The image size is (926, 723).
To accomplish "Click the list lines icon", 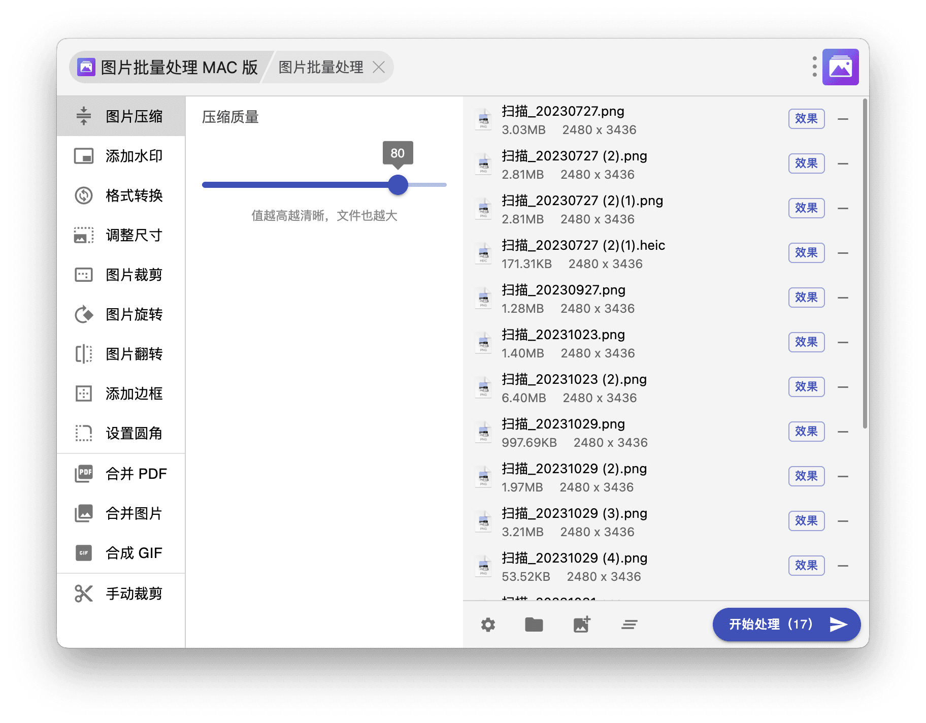I will [x=630, y=625].
